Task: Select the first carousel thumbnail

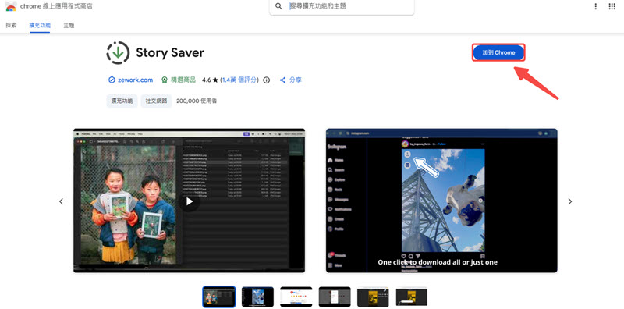Action: click(219, 297)
